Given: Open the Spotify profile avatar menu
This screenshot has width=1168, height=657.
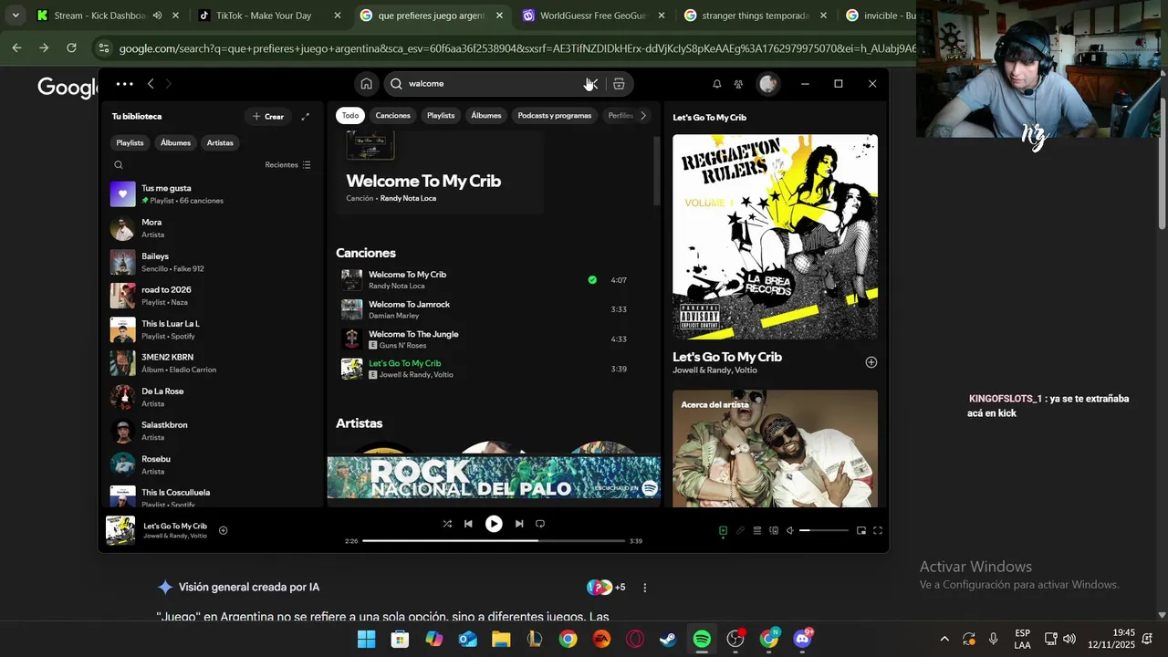Looking at the screenshot, I should 768,84.
